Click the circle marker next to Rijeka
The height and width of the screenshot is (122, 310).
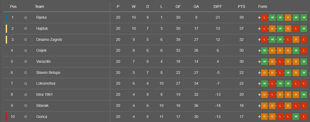point(25,18)
